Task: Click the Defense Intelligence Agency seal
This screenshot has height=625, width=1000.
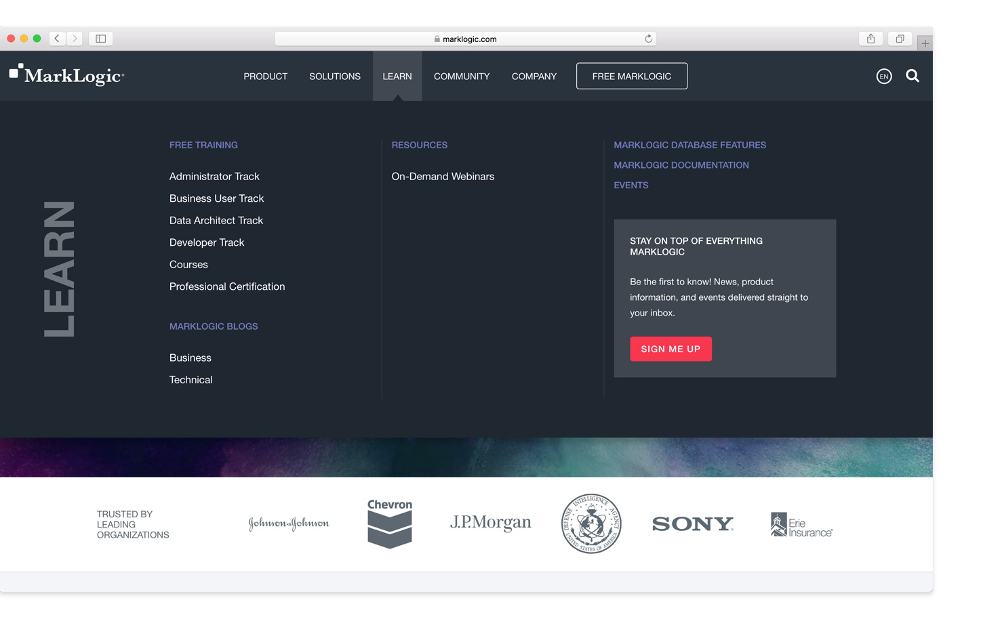Action: click(x=591, y=523)
